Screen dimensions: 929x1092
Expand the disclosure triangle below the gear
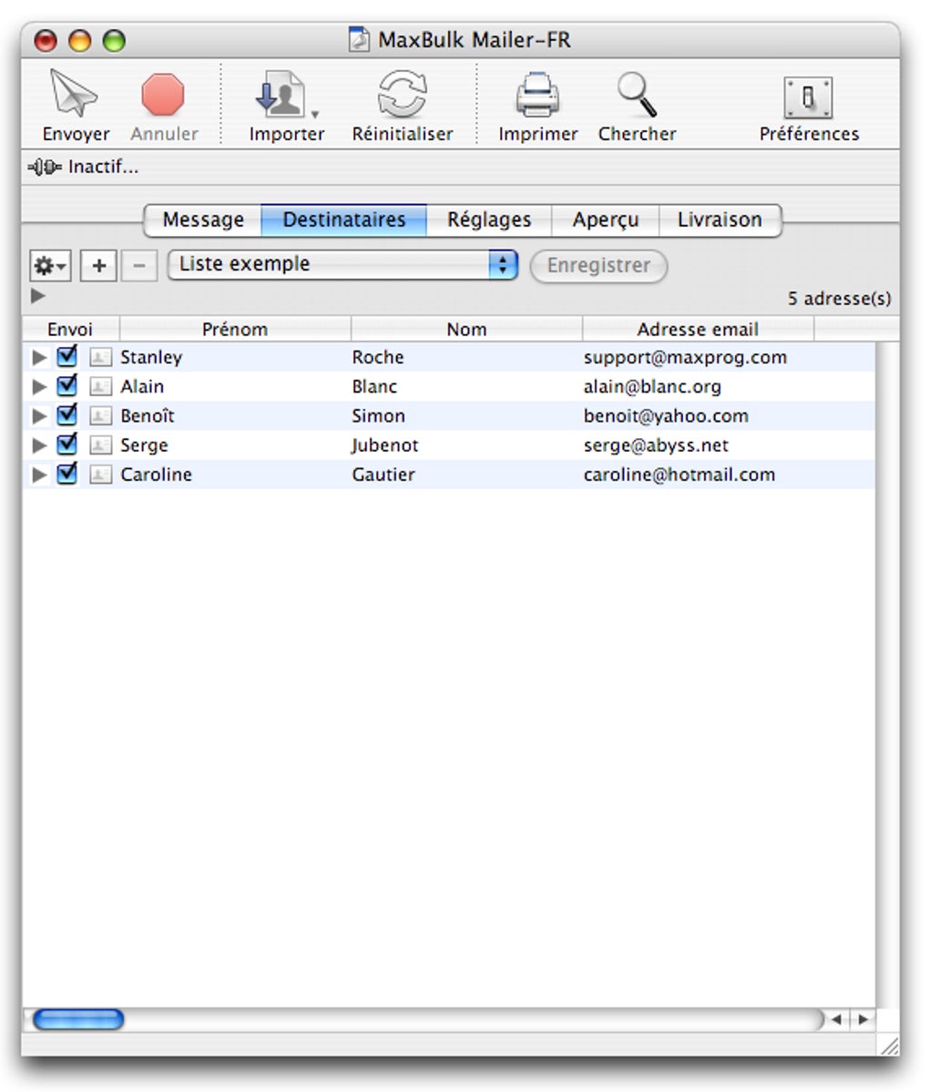point(38,296)
